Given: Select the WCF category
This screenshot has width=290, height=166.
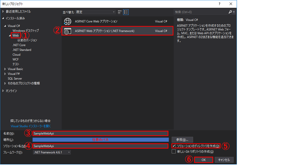Looking at the screenshot, I should (x=16, y=59).
